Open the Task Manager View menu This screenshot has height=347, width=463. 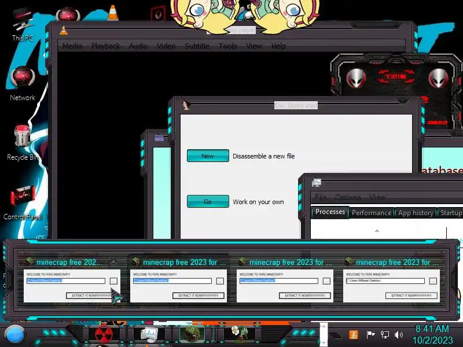point(377,197)
